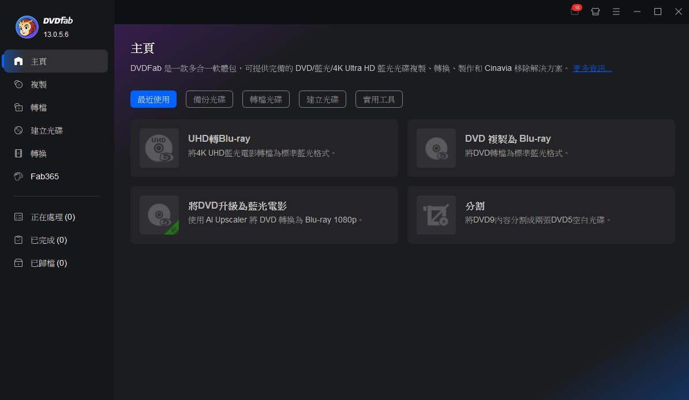The height and width of the screenshot is (400, 689).
Task: Click the 正在處理 processing queue icon
Action: [x=18, y=217]
